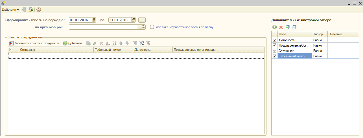Clear the employee list filter icon
The height and width of the screenshot is (138, 363).
(148, 43)
